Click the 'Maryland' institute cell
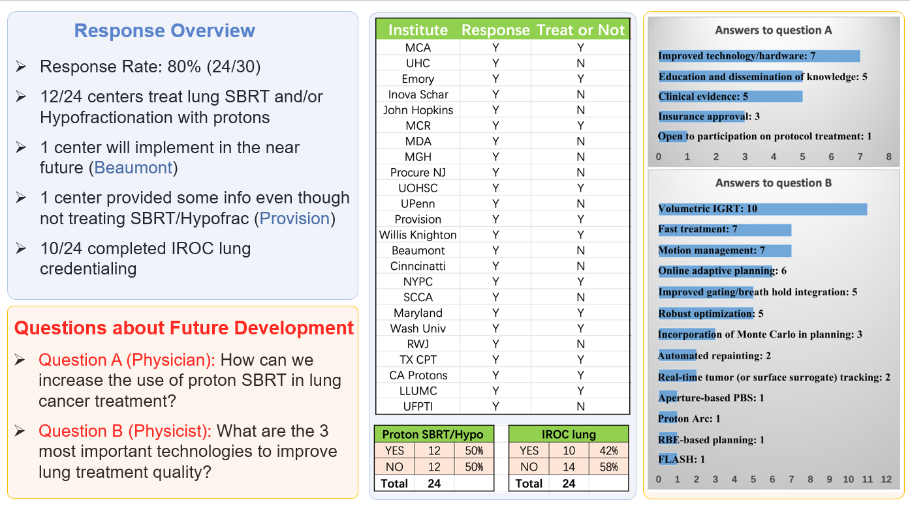The image size is (910, 513). (x=418, y=313)
